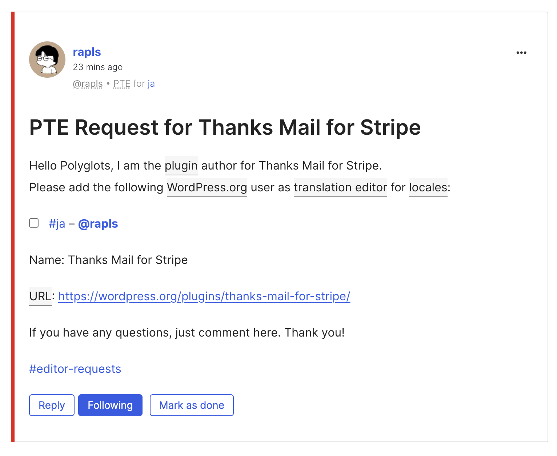Open the three-dot post options menu
The width and height of the screenshot is (557, 456).
(x=521, y=53)
